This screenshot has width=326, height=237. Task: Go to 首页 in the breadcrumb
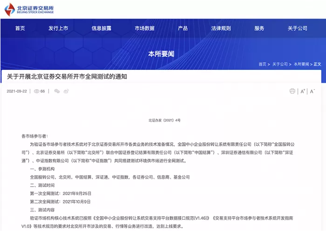(x=263, y=64)
